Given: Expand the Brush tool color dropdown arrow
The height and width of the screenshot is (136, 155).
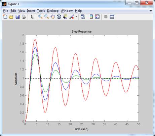Looking at the screenshot, I should (x=76, y=17).
